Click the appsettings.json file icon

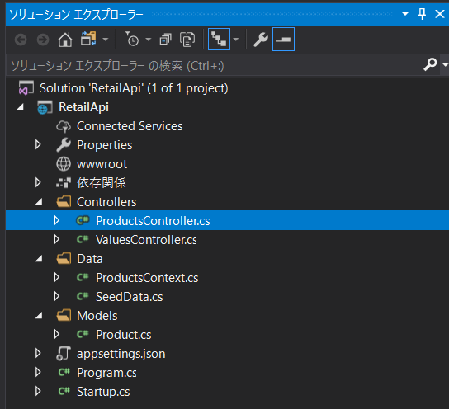[x=64, y=353]
